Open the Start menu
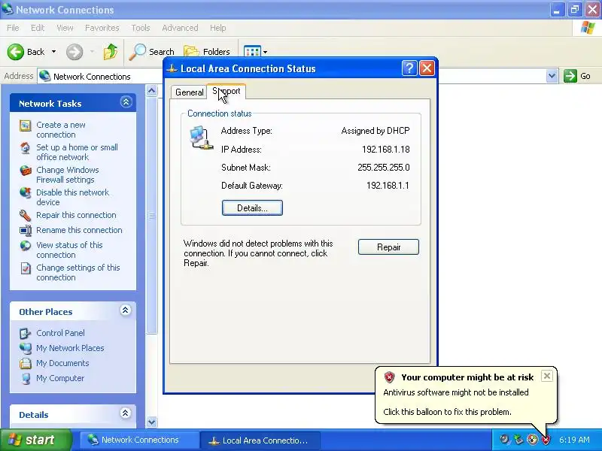Screen dimensions: 602x451 click(x=35, y=440)
